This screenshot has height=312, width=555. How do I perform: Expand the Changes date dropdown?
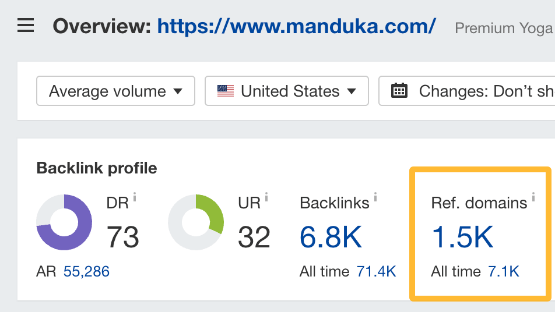click(x=466, y=91)
